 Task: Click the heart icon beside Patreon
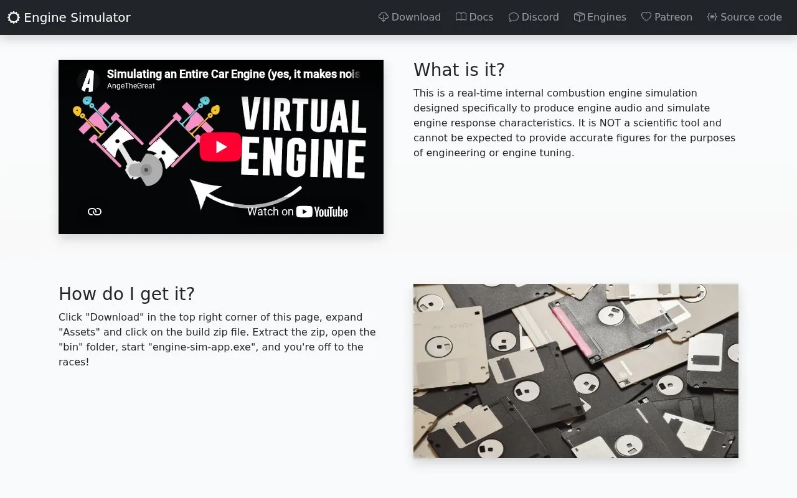point(646,17)
